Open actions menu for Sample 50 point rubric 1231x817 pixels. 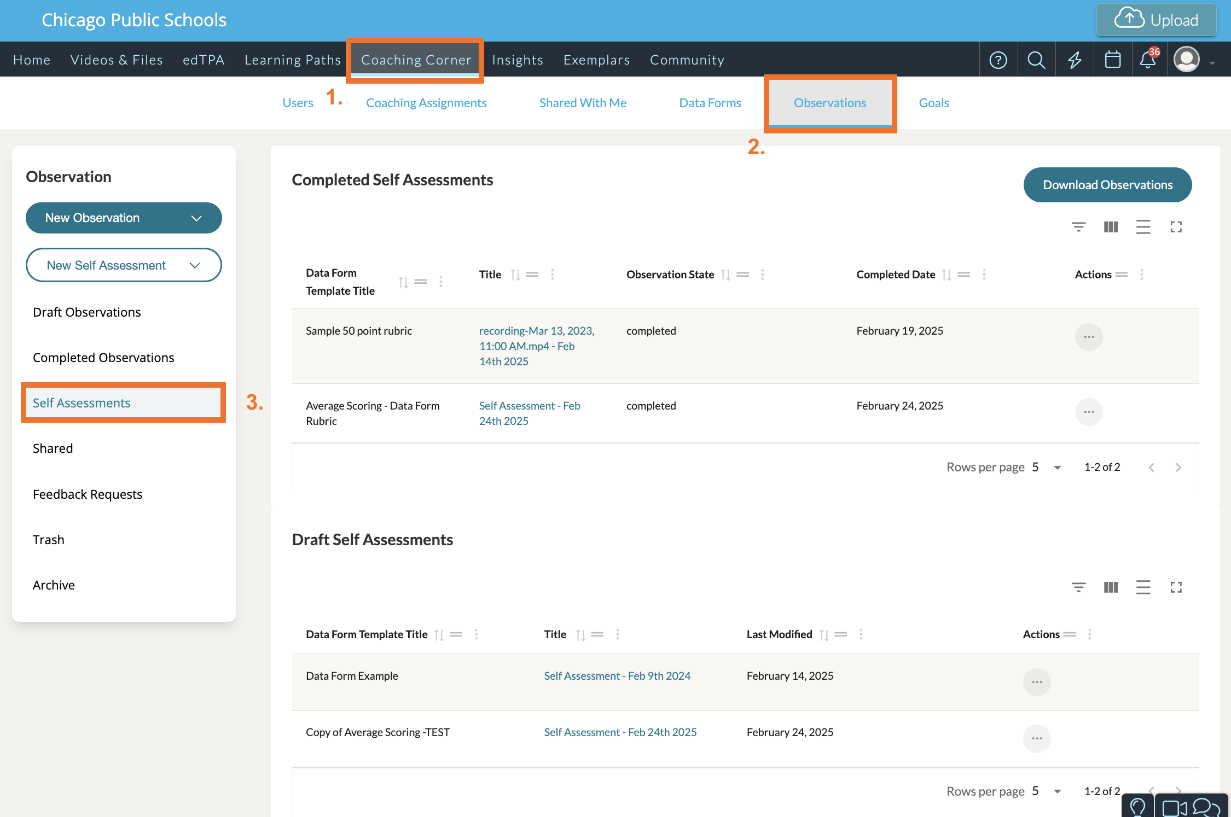(x=1088, y=337)
